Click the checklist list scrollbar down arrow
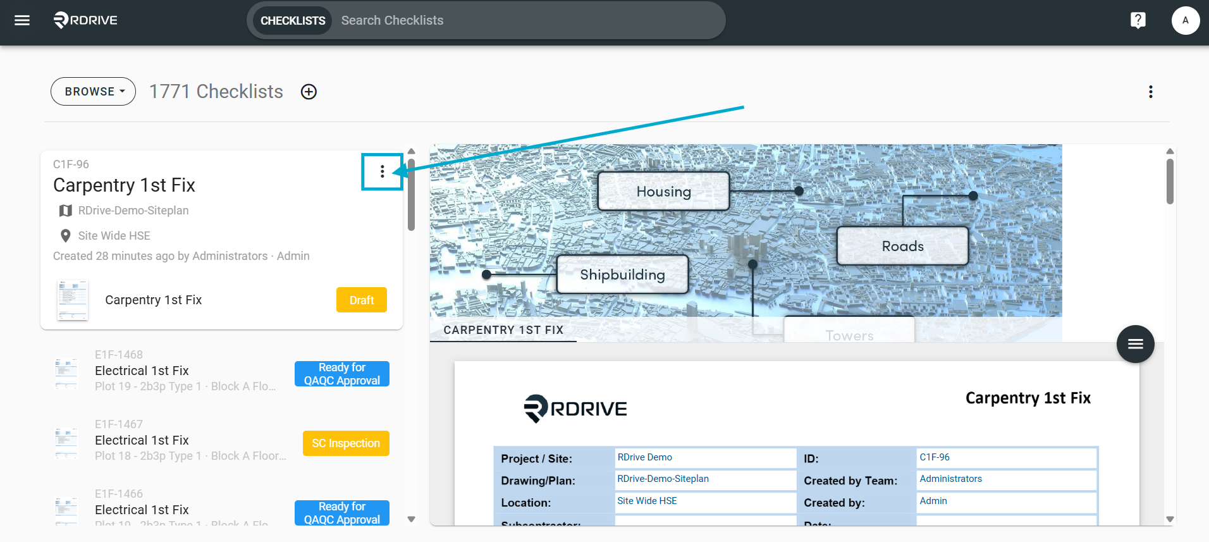The height and width of the screenshot is (542, 1209). tap(411, 519)
